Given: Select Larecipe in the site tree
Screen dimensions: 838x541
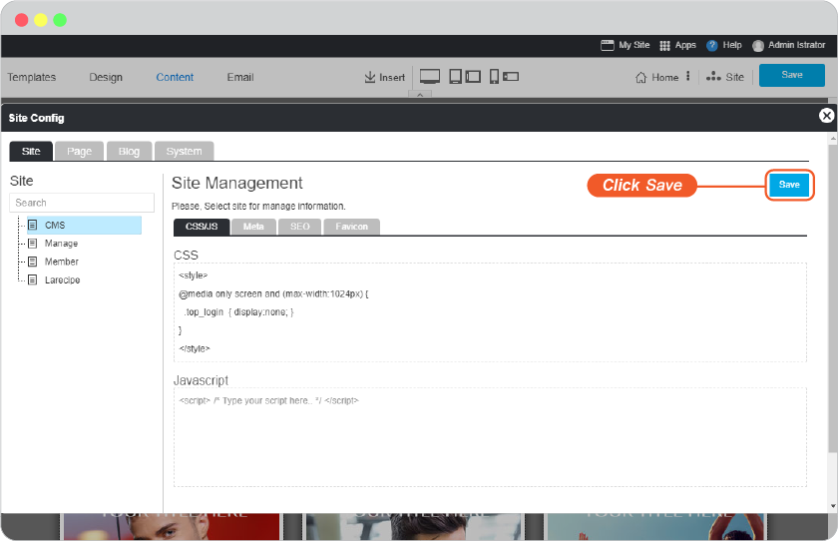Looking at the screenshot, I should click(x=62, y=279).
